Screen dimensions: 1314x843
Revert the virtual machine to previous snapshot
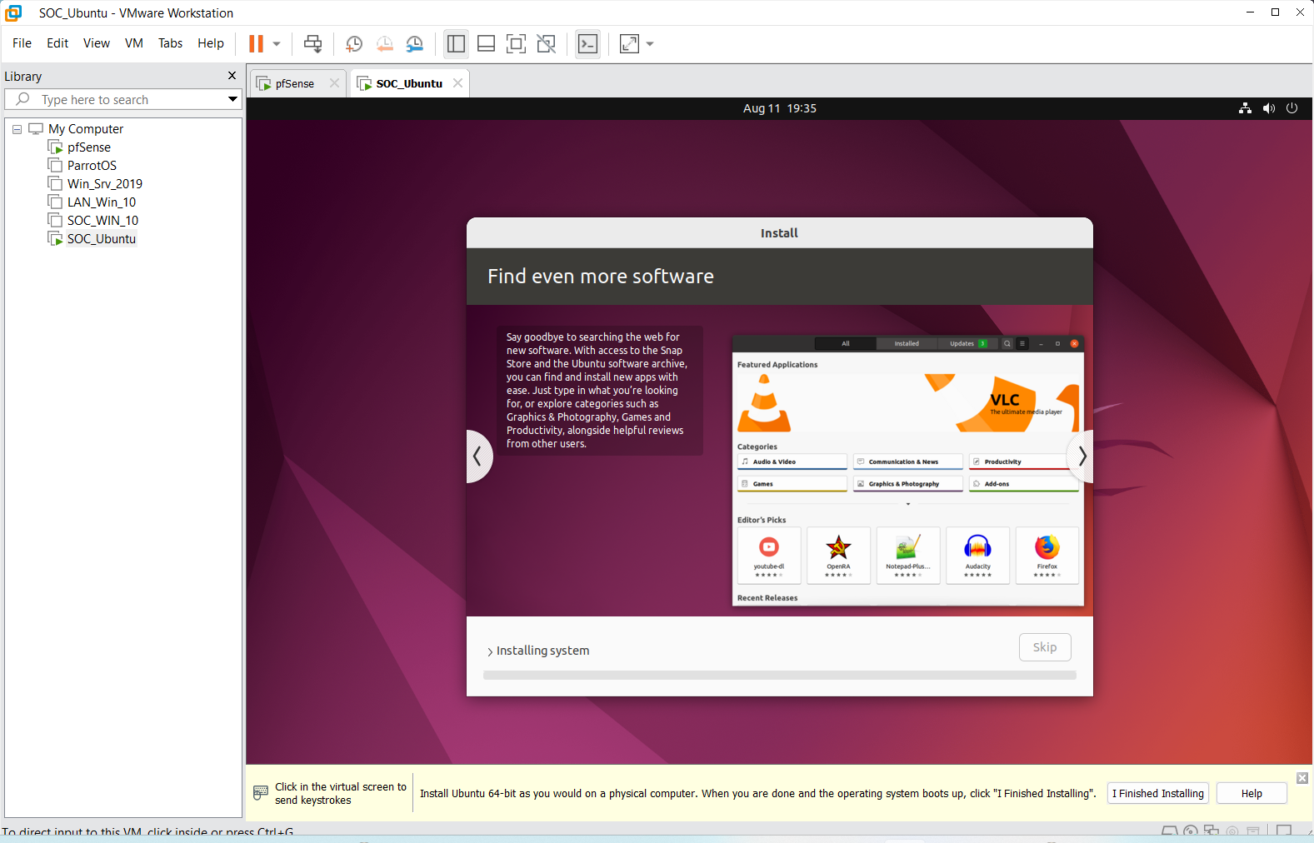(384, 43)
